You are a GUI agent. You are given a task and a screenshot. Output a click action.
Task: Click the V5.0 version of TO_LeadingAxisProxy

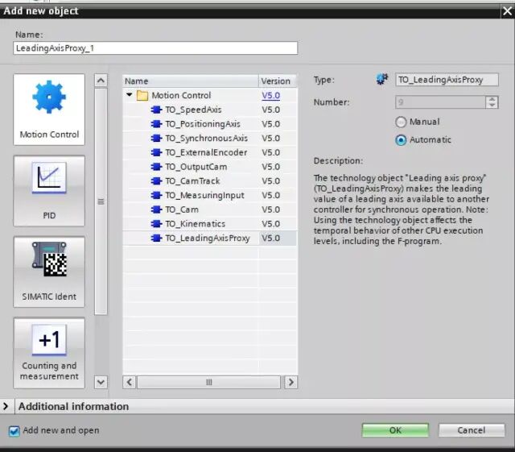click(271, 238)
